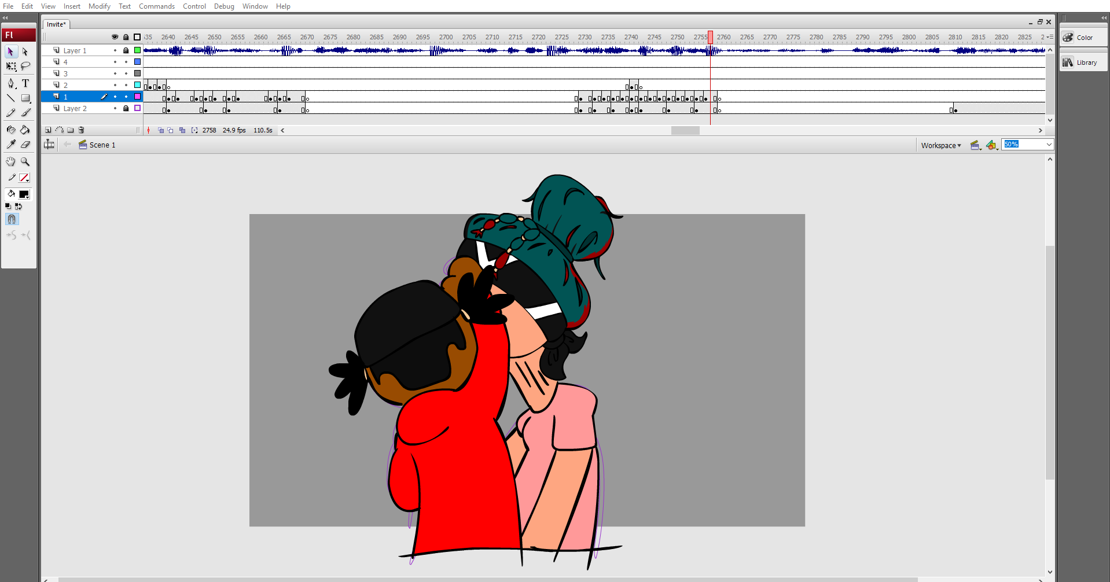
Task: Select the Eraser tool
Action: (25, 144)
